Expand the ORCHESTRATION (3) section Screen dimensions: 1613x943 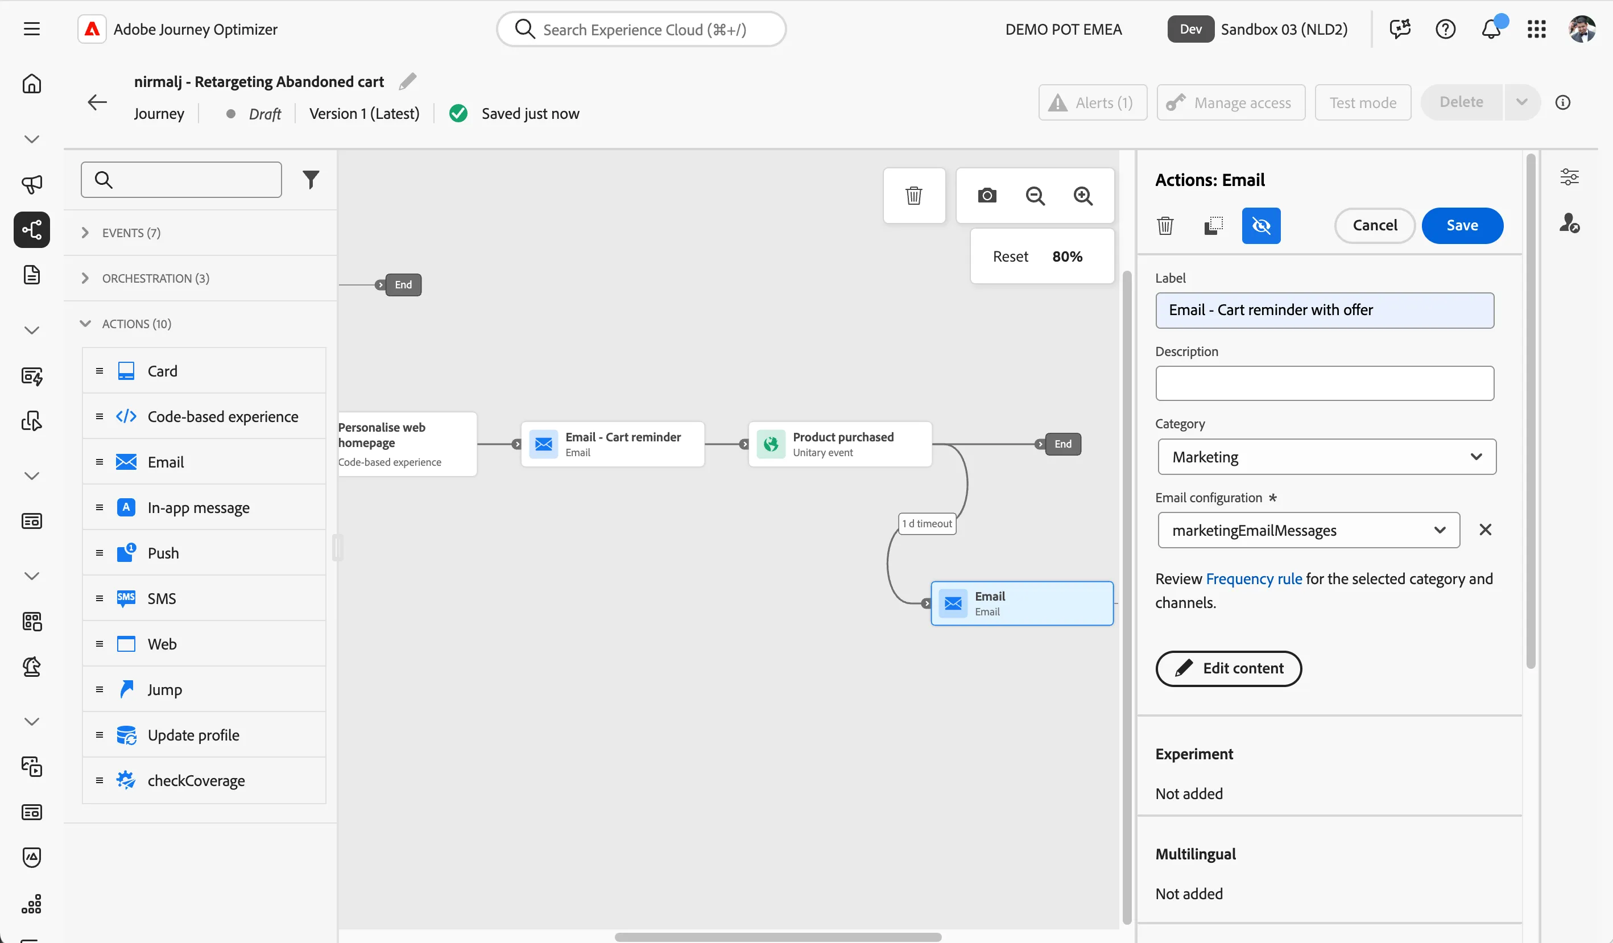coord(200,279)
